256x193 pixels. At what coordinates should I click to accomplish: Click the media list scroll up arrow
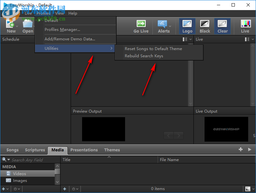[57, 166]
